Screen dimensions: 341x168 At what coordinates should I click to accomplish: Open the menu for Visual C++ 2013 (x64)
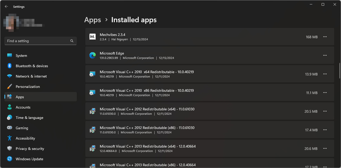point(325,149)
